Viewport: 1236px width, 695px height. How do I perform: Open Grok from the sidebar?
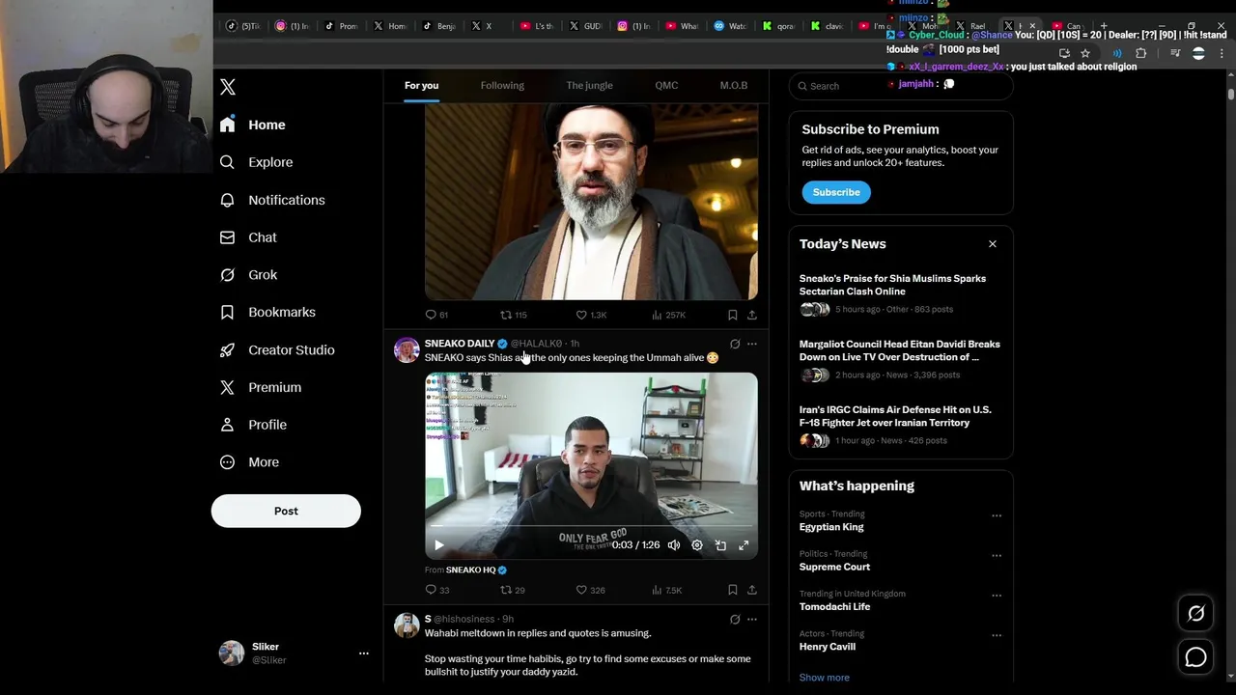(249, 275)
